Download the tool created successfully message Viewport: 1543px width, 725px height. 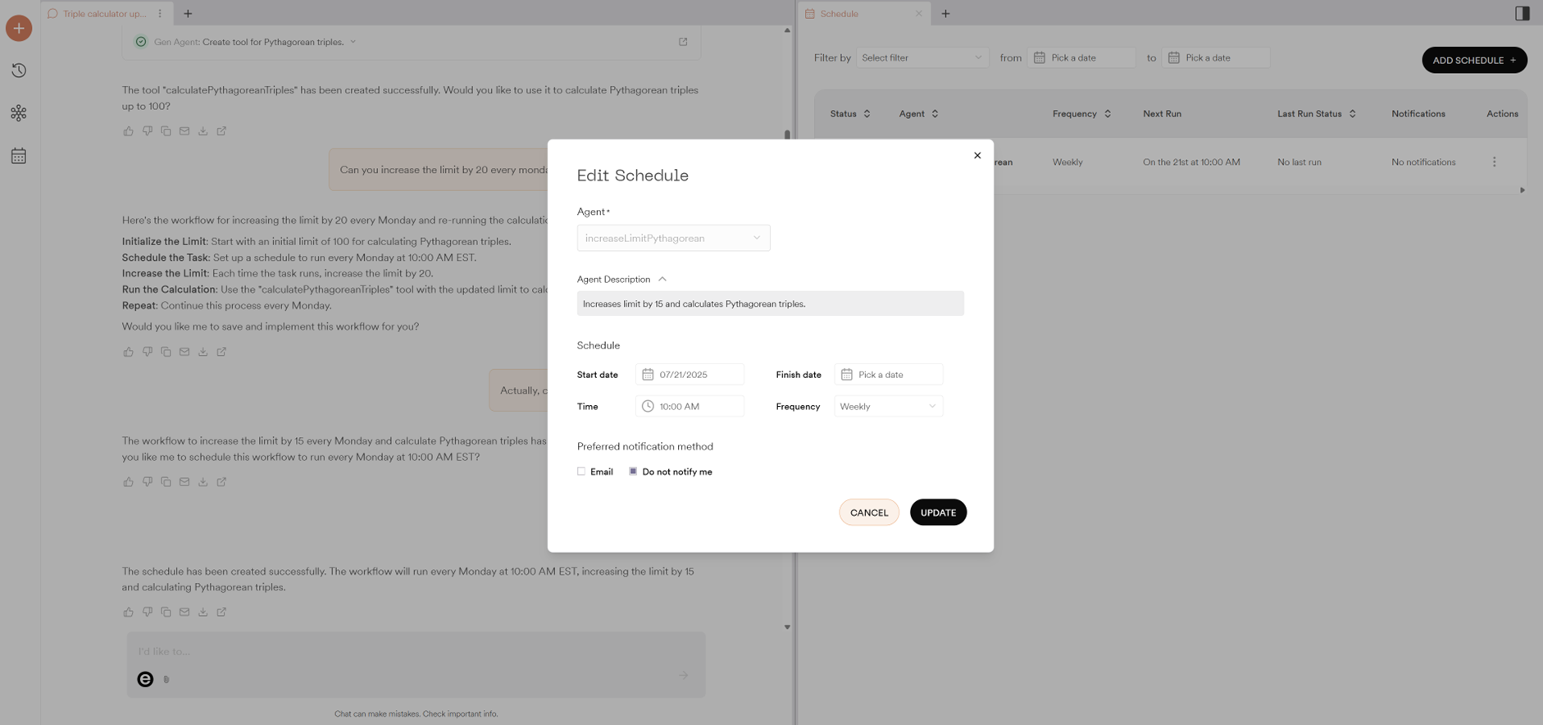coord(203,131)
